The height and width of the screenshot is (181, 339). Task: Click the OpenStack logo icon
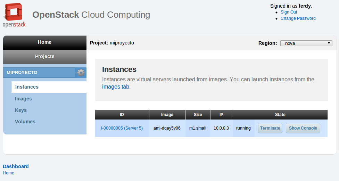(x=14, y=15)
